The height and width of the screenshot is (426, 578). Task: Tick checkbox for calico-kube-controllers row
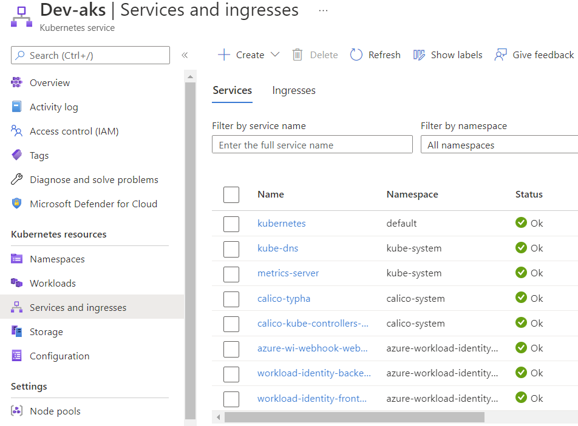click(x=231, y=324)
